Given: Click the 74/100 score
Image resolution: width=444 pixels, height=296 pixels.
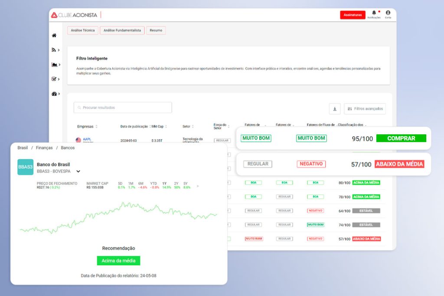Looking at the screenshot, I should coord(344,225).
